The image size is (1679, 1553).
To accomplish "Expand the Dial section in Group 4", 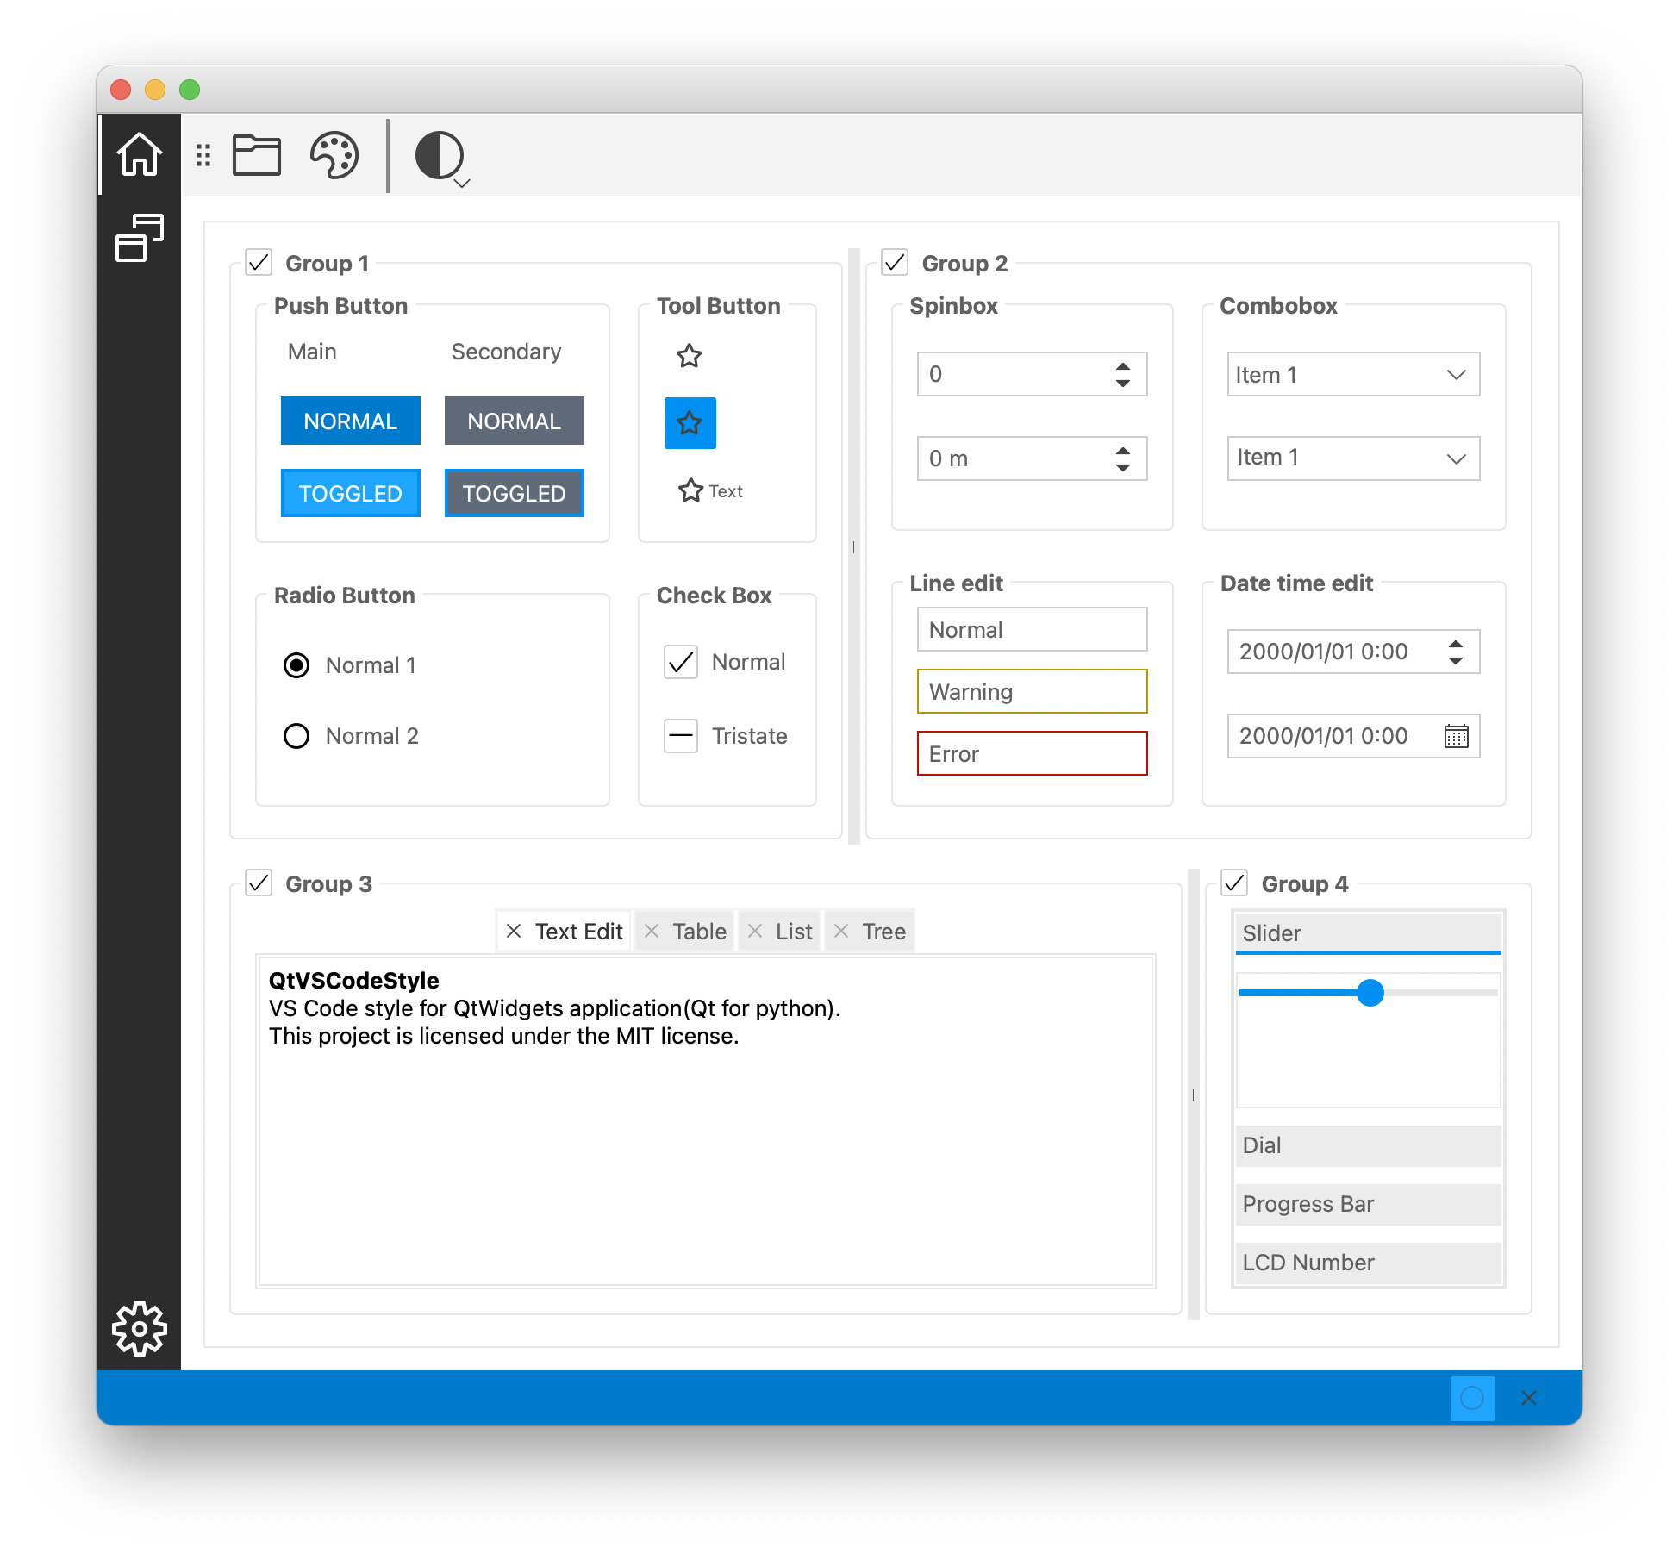I will point(1368,1145).
